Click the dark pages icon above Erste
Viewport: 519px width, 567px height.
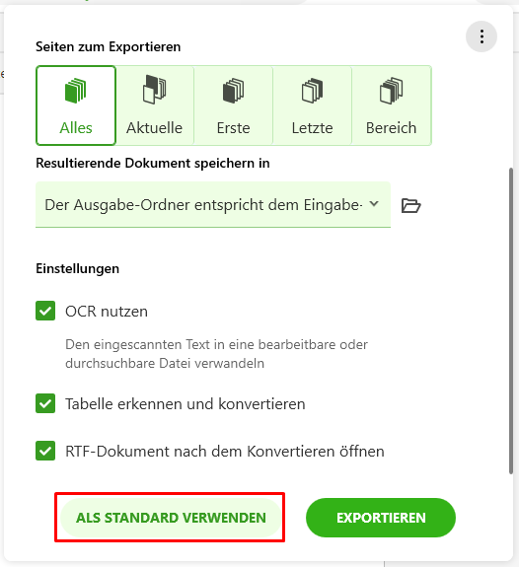click(234, 91)
